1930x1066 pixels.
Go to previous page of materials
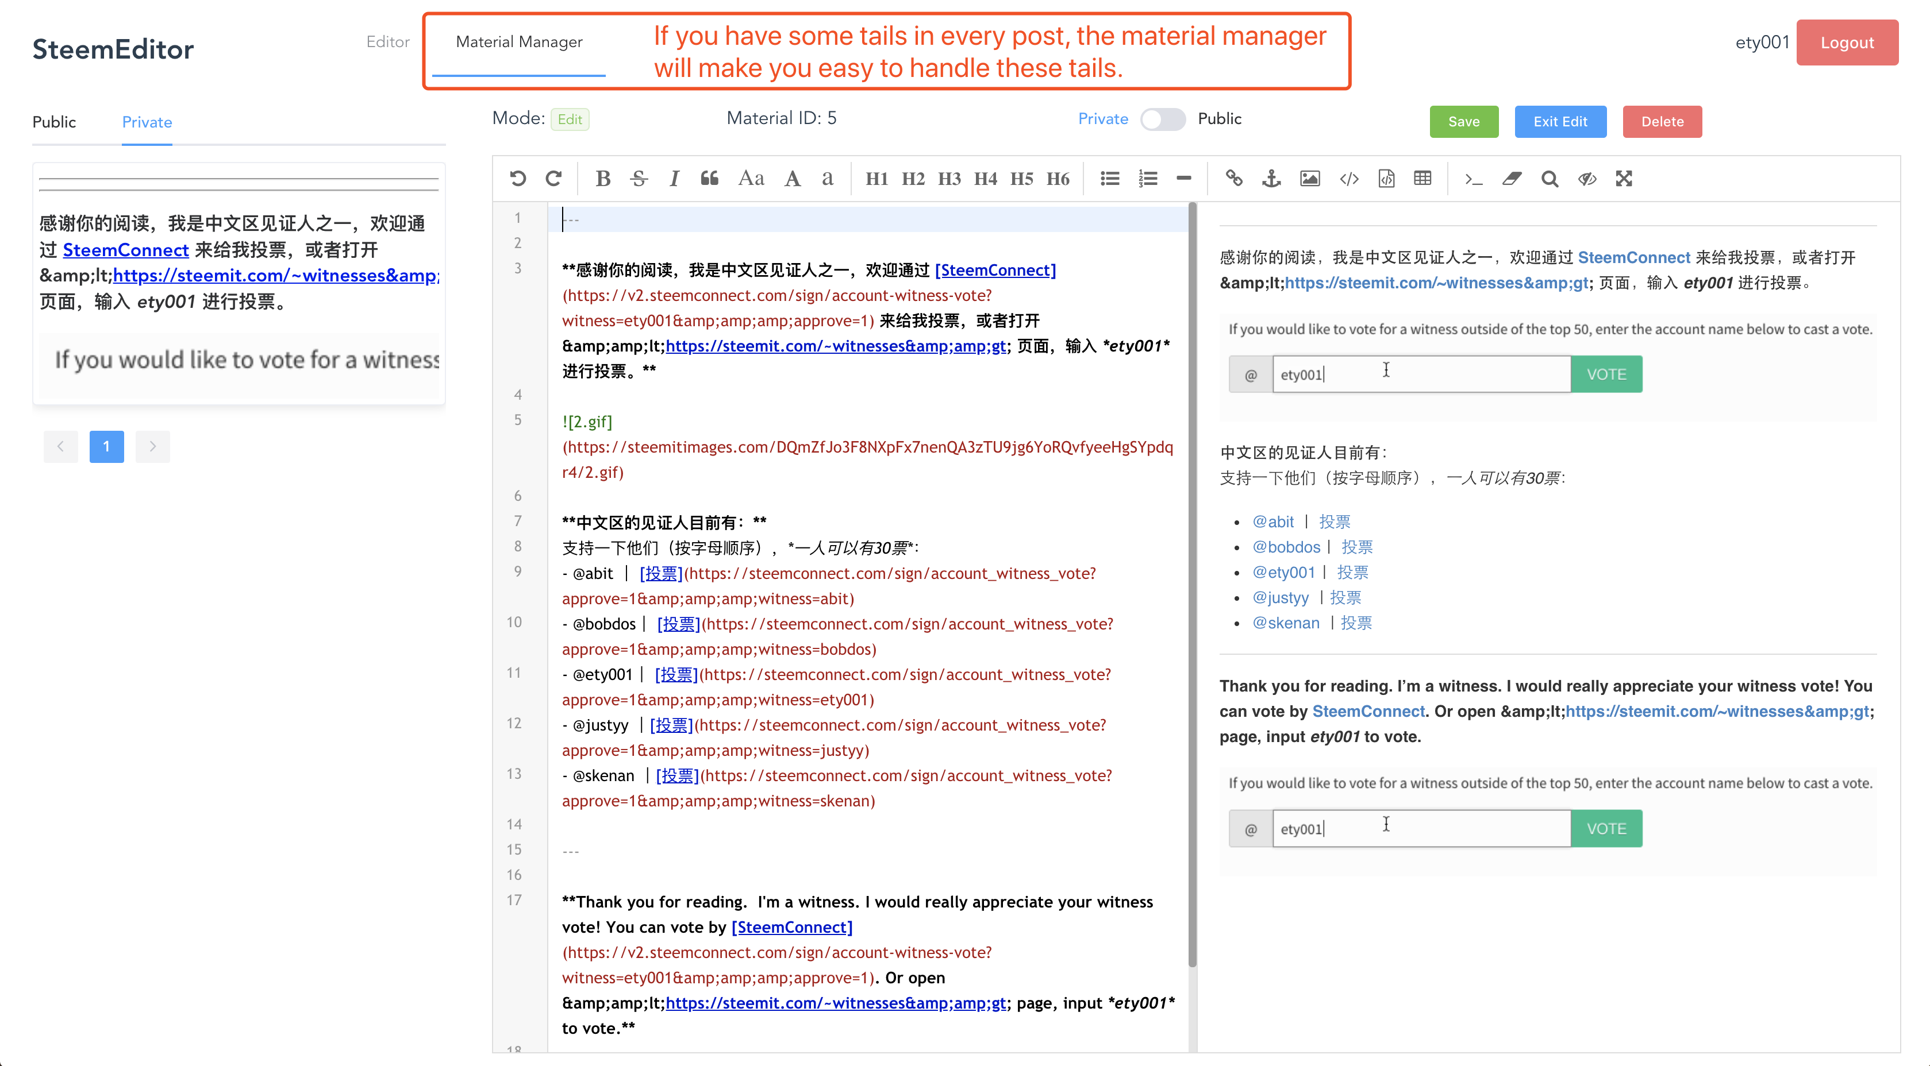pyautogui.click(x=61, y=446)
